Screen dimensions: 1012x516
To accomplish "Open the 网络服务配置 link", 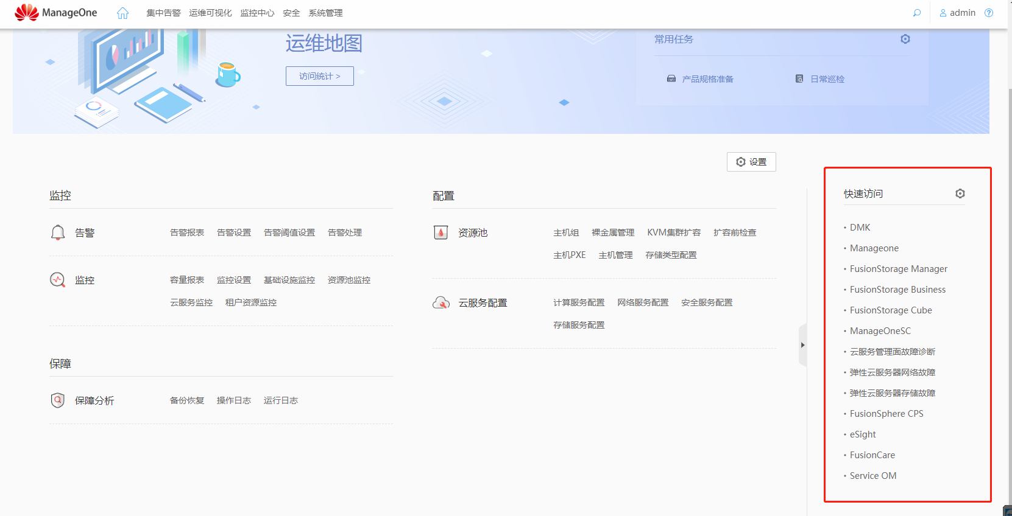I will click(x=643, y=302).
